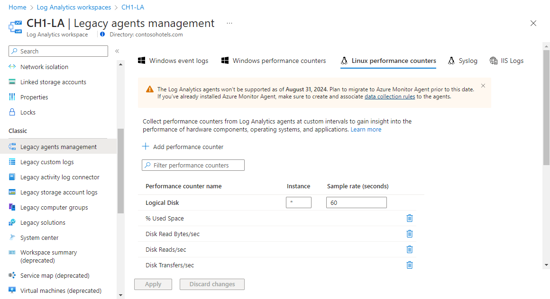The image size is (550, 299).
Task: Open the Learn more link
Action: [366, 129]
